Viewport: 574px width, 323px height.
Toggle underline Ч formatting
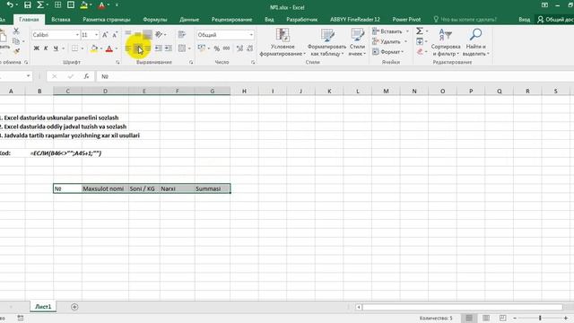point(56,48)
